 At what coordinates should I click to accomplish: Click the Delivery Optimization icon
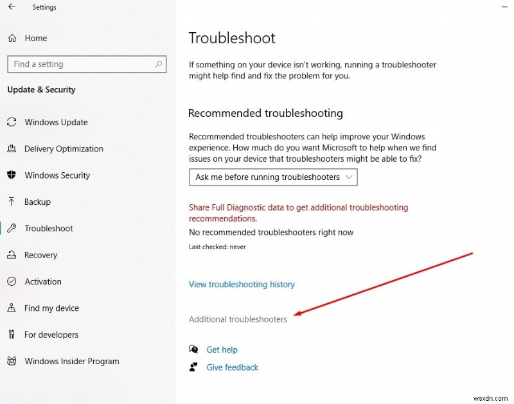coord(12,148)
